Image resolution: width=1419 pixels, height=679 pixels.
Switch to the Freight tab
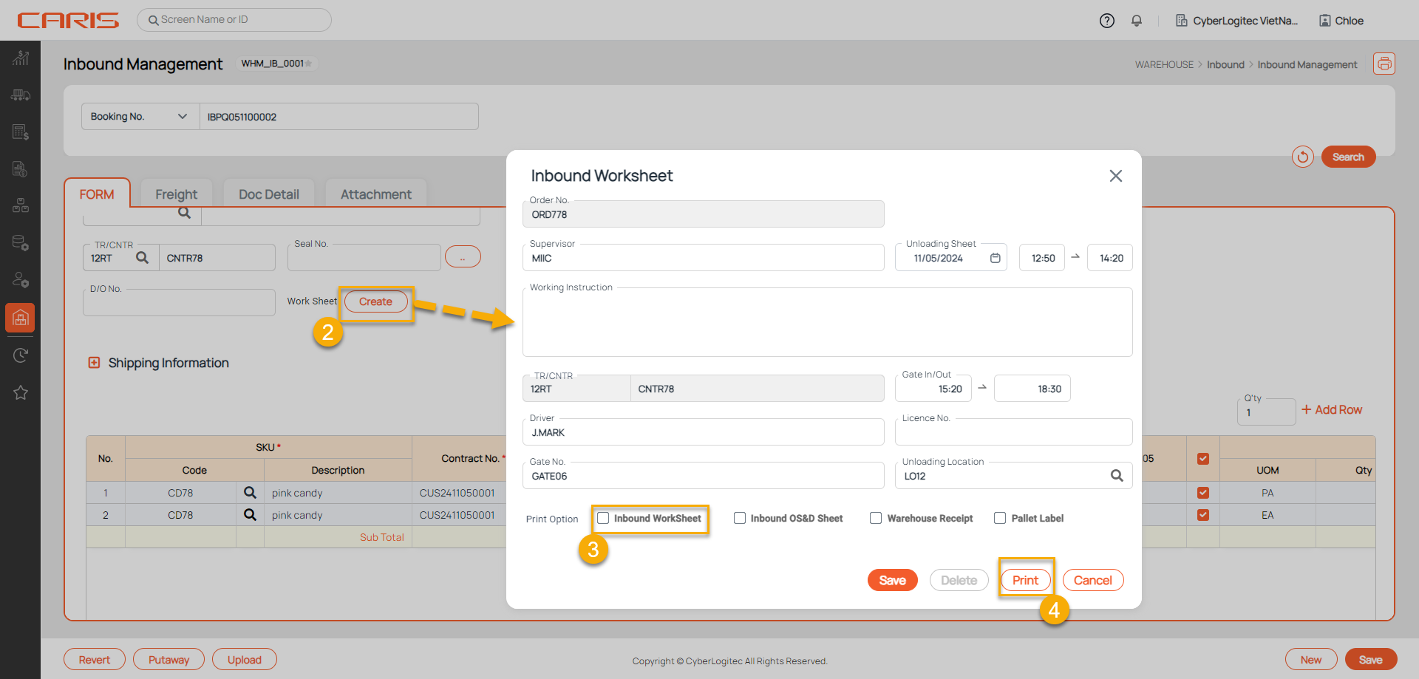pos(176,194)
